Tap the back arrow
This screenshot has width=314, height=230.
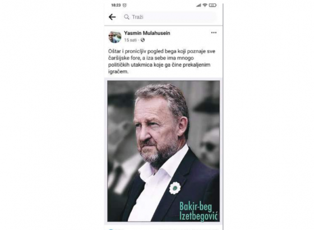point(112,17)
